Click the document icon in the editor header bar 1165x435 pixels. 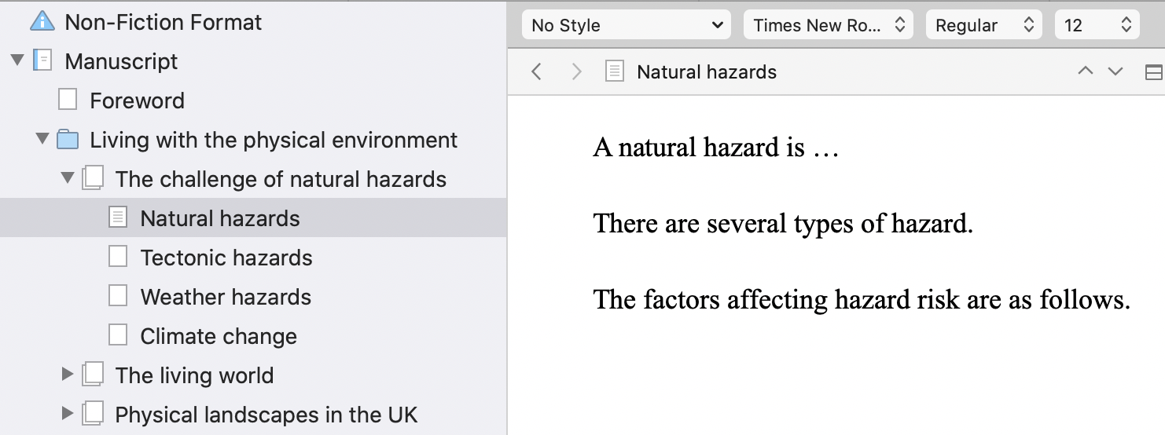(615, 72)
